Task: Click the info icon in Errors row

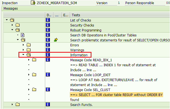Action: tap(48, 45)
